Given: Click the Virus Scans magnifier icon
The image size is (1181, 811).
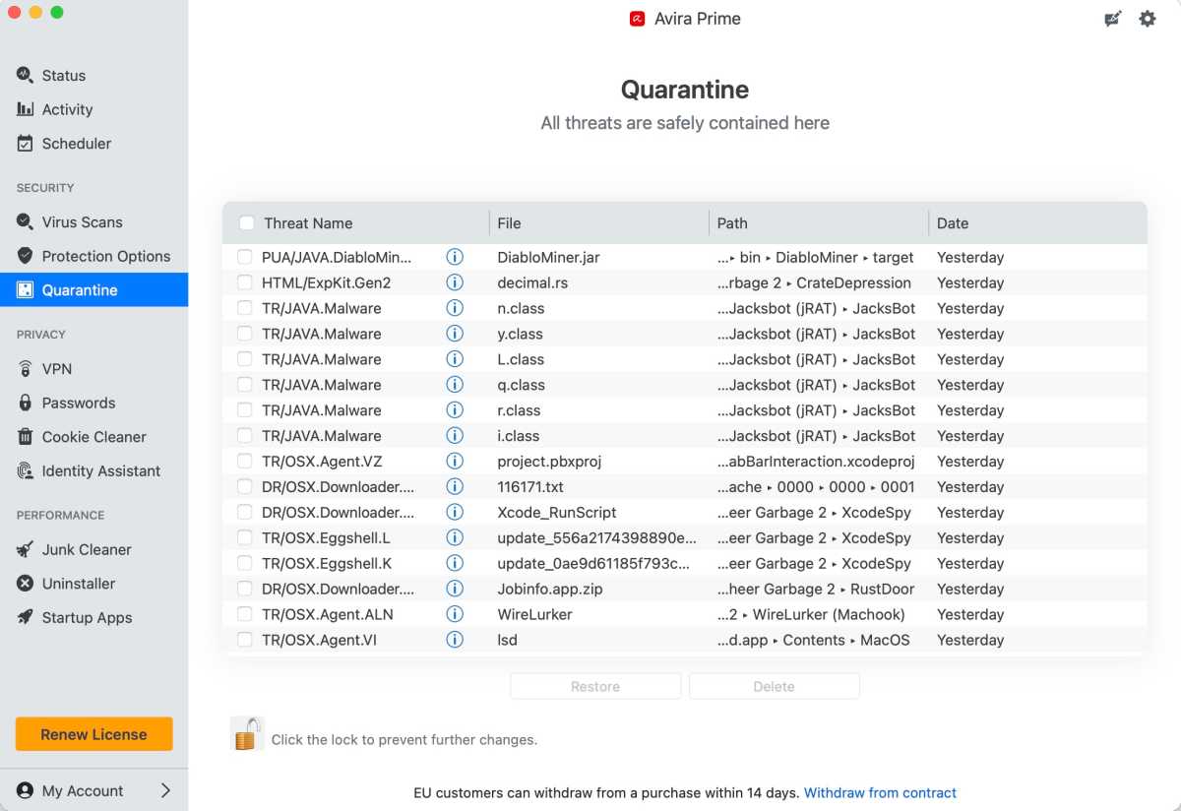Looking at the screenshot, I should [25, 221].
